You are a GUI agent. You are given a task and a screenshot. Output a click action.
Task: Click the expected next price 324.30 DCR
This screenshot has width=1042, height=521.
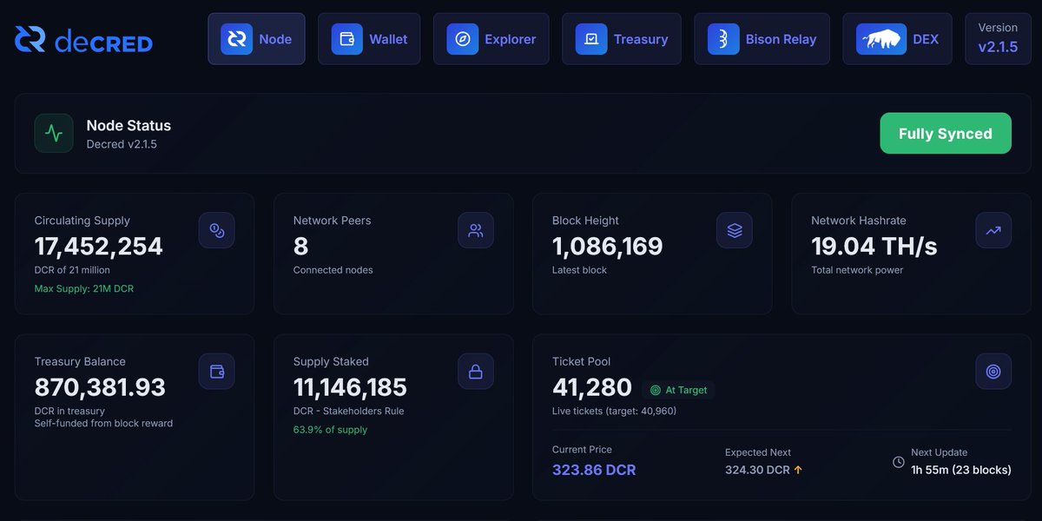(757, 470)
